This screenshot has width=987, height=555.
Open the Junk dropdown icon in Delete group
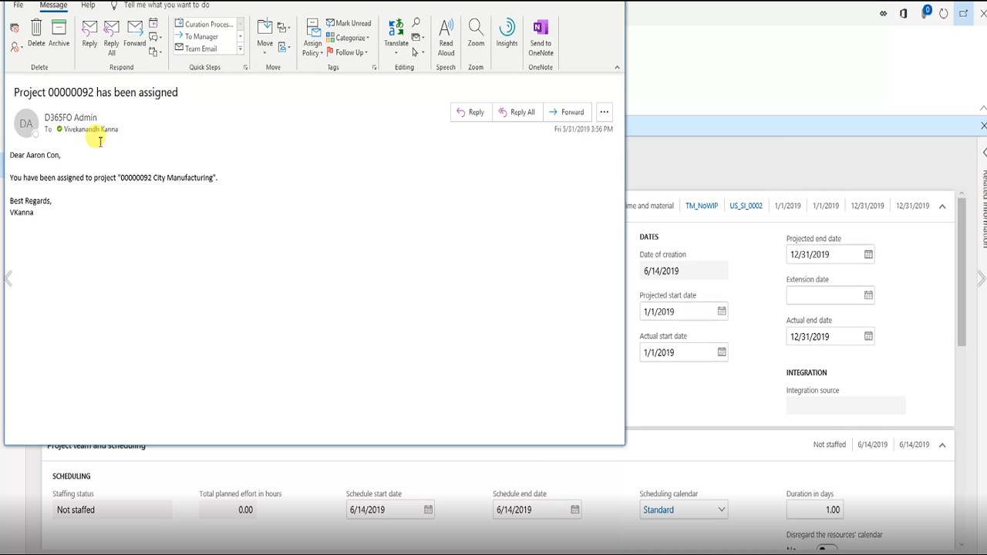pos(15,47)
